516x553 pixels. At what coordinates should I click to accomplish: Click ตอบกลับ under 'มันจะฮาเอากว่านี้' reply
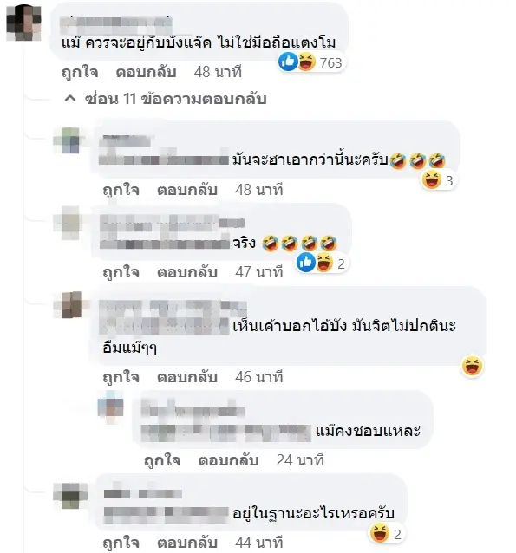click(x=187, y=190)
